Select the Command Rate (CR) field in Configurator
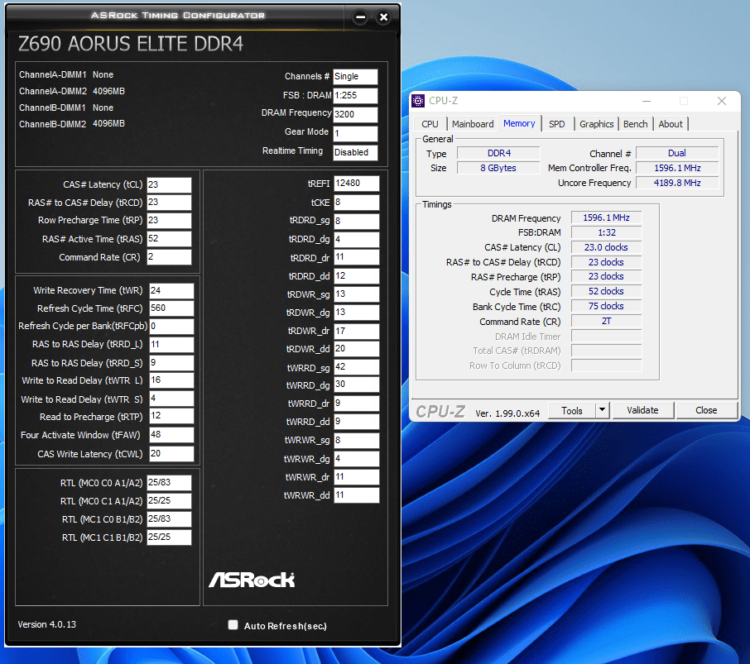Viewport: 750px width, 664px height. (169, 257)
